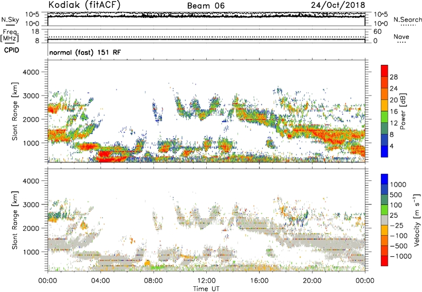The height and width of the screenshot is (292, 422).
Task: Click the '1000' velocity scale value
Action: (x=398, y=184)
